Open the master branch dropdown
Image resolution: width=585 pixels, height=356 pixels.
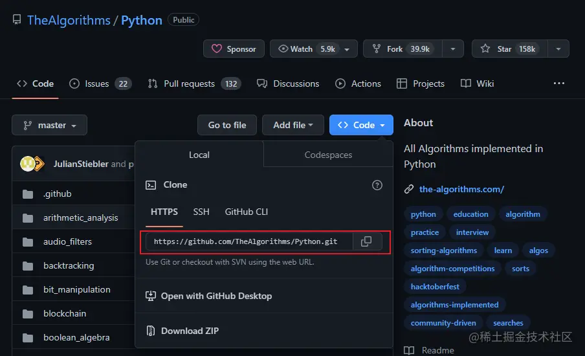[50, 125]
